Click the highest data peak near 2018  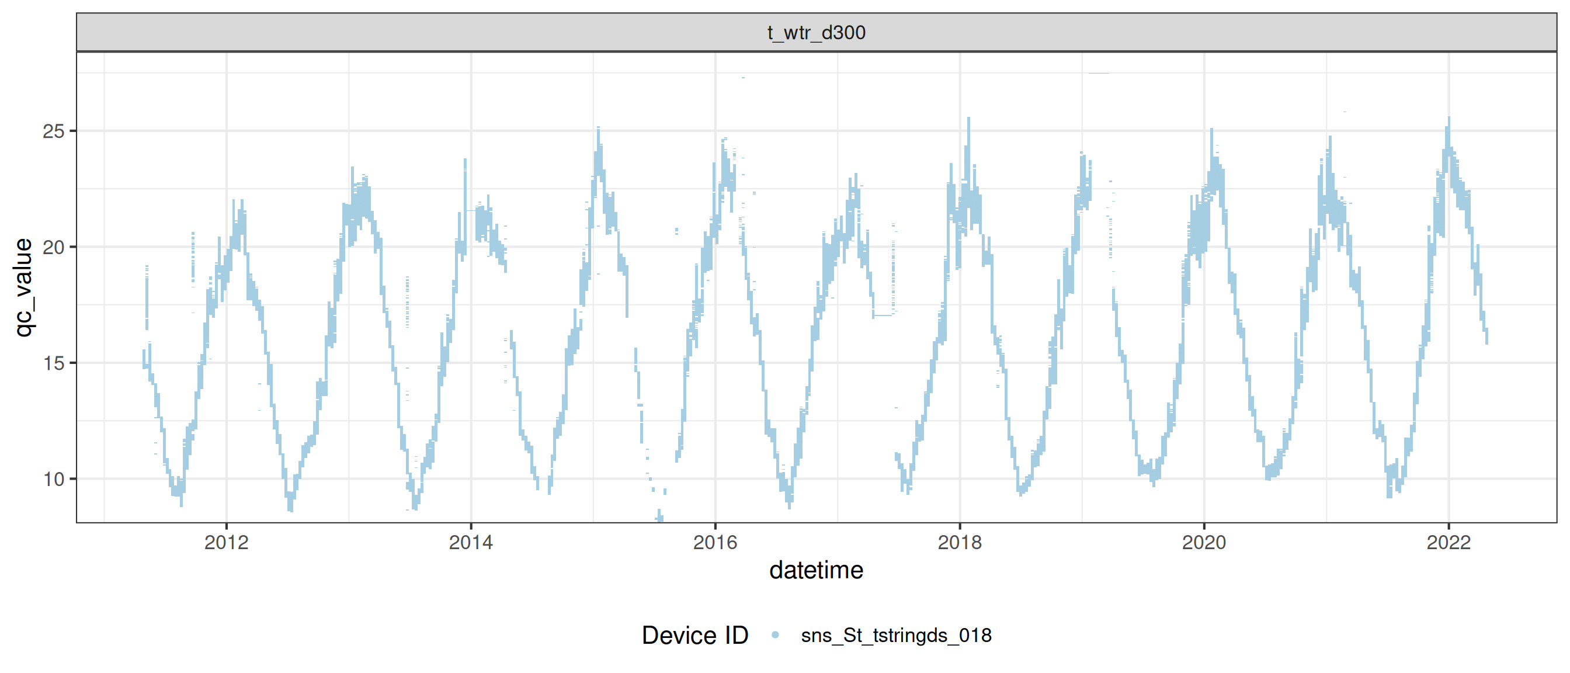click(x=968, y=120)
